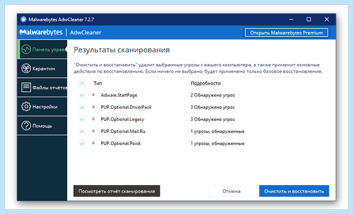Click Mail.Ru '1 угрозы, обнаруженные' cell
Image resolution: width=353 pixels, height=214 pixels.
click(x=218, y=131)
